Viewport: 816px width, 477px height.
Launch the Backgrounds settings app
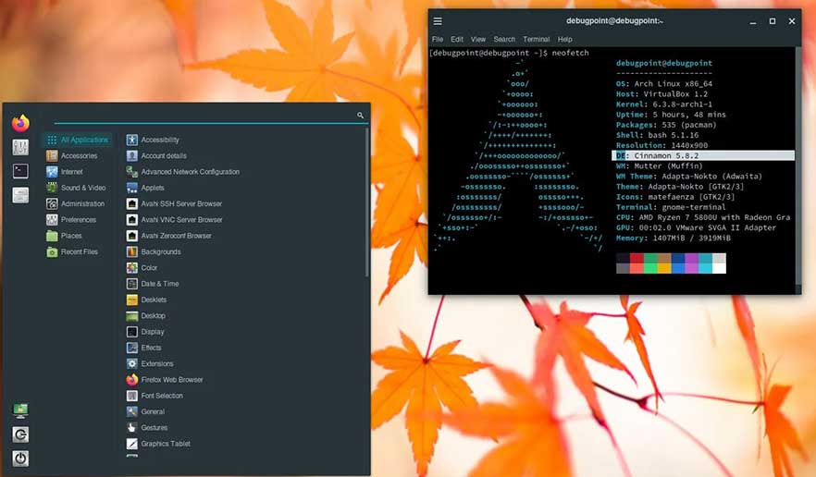coord(160,251)
